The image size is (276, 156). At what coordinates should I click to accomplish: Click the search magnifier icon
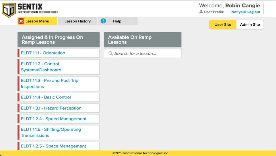pos(110,54)
